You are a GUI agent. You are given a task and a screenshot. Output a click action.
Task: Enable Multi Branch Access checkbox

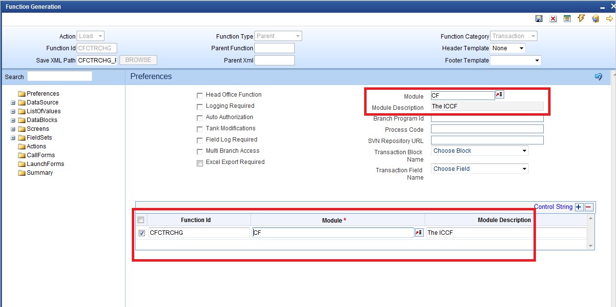click(200, 152)
